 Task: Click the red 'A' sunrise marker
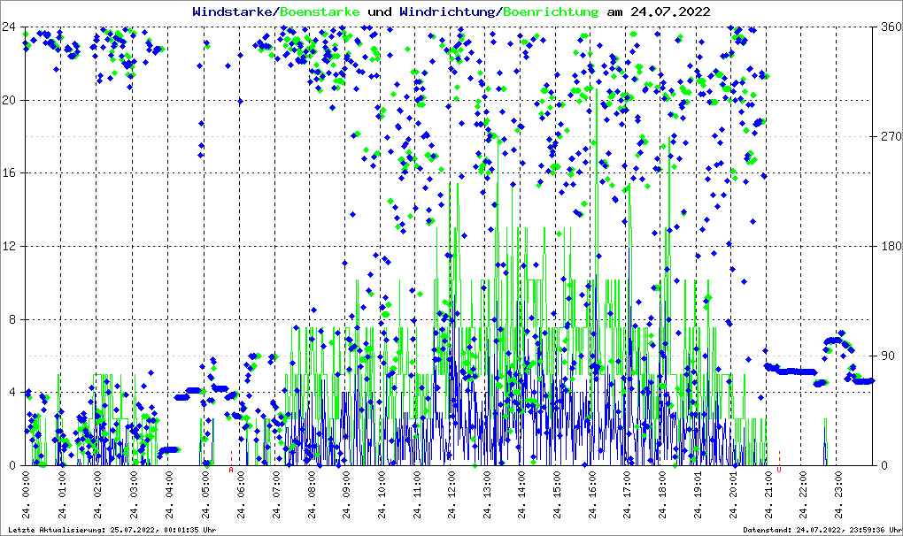coord(231,470)
